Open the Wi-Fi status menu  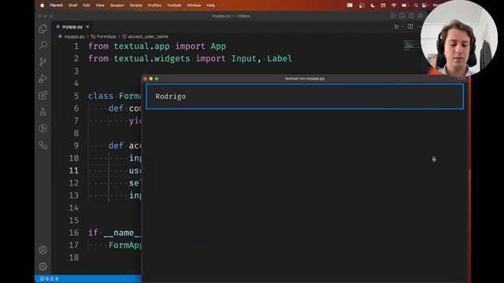(394, 6)
